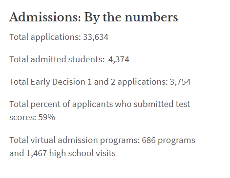Click the '686 programs' text

click(x=168, y=140)
